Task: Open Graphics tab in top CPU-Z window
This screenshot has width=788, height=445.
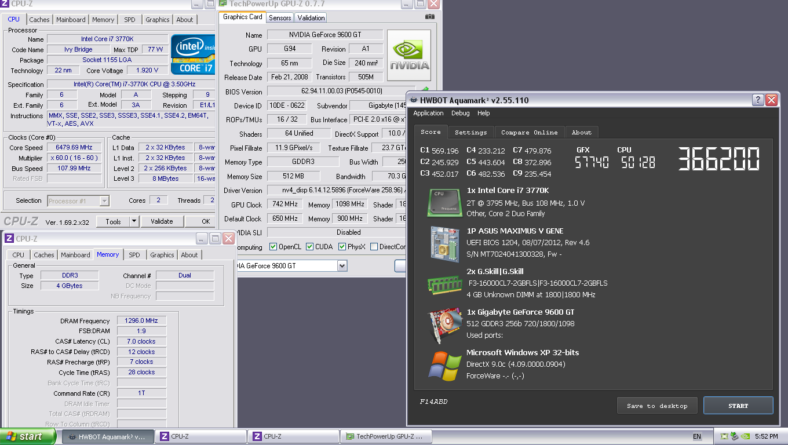Action: (157, 20)
